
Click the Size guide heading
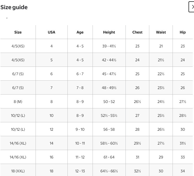[x=14, y=7]
